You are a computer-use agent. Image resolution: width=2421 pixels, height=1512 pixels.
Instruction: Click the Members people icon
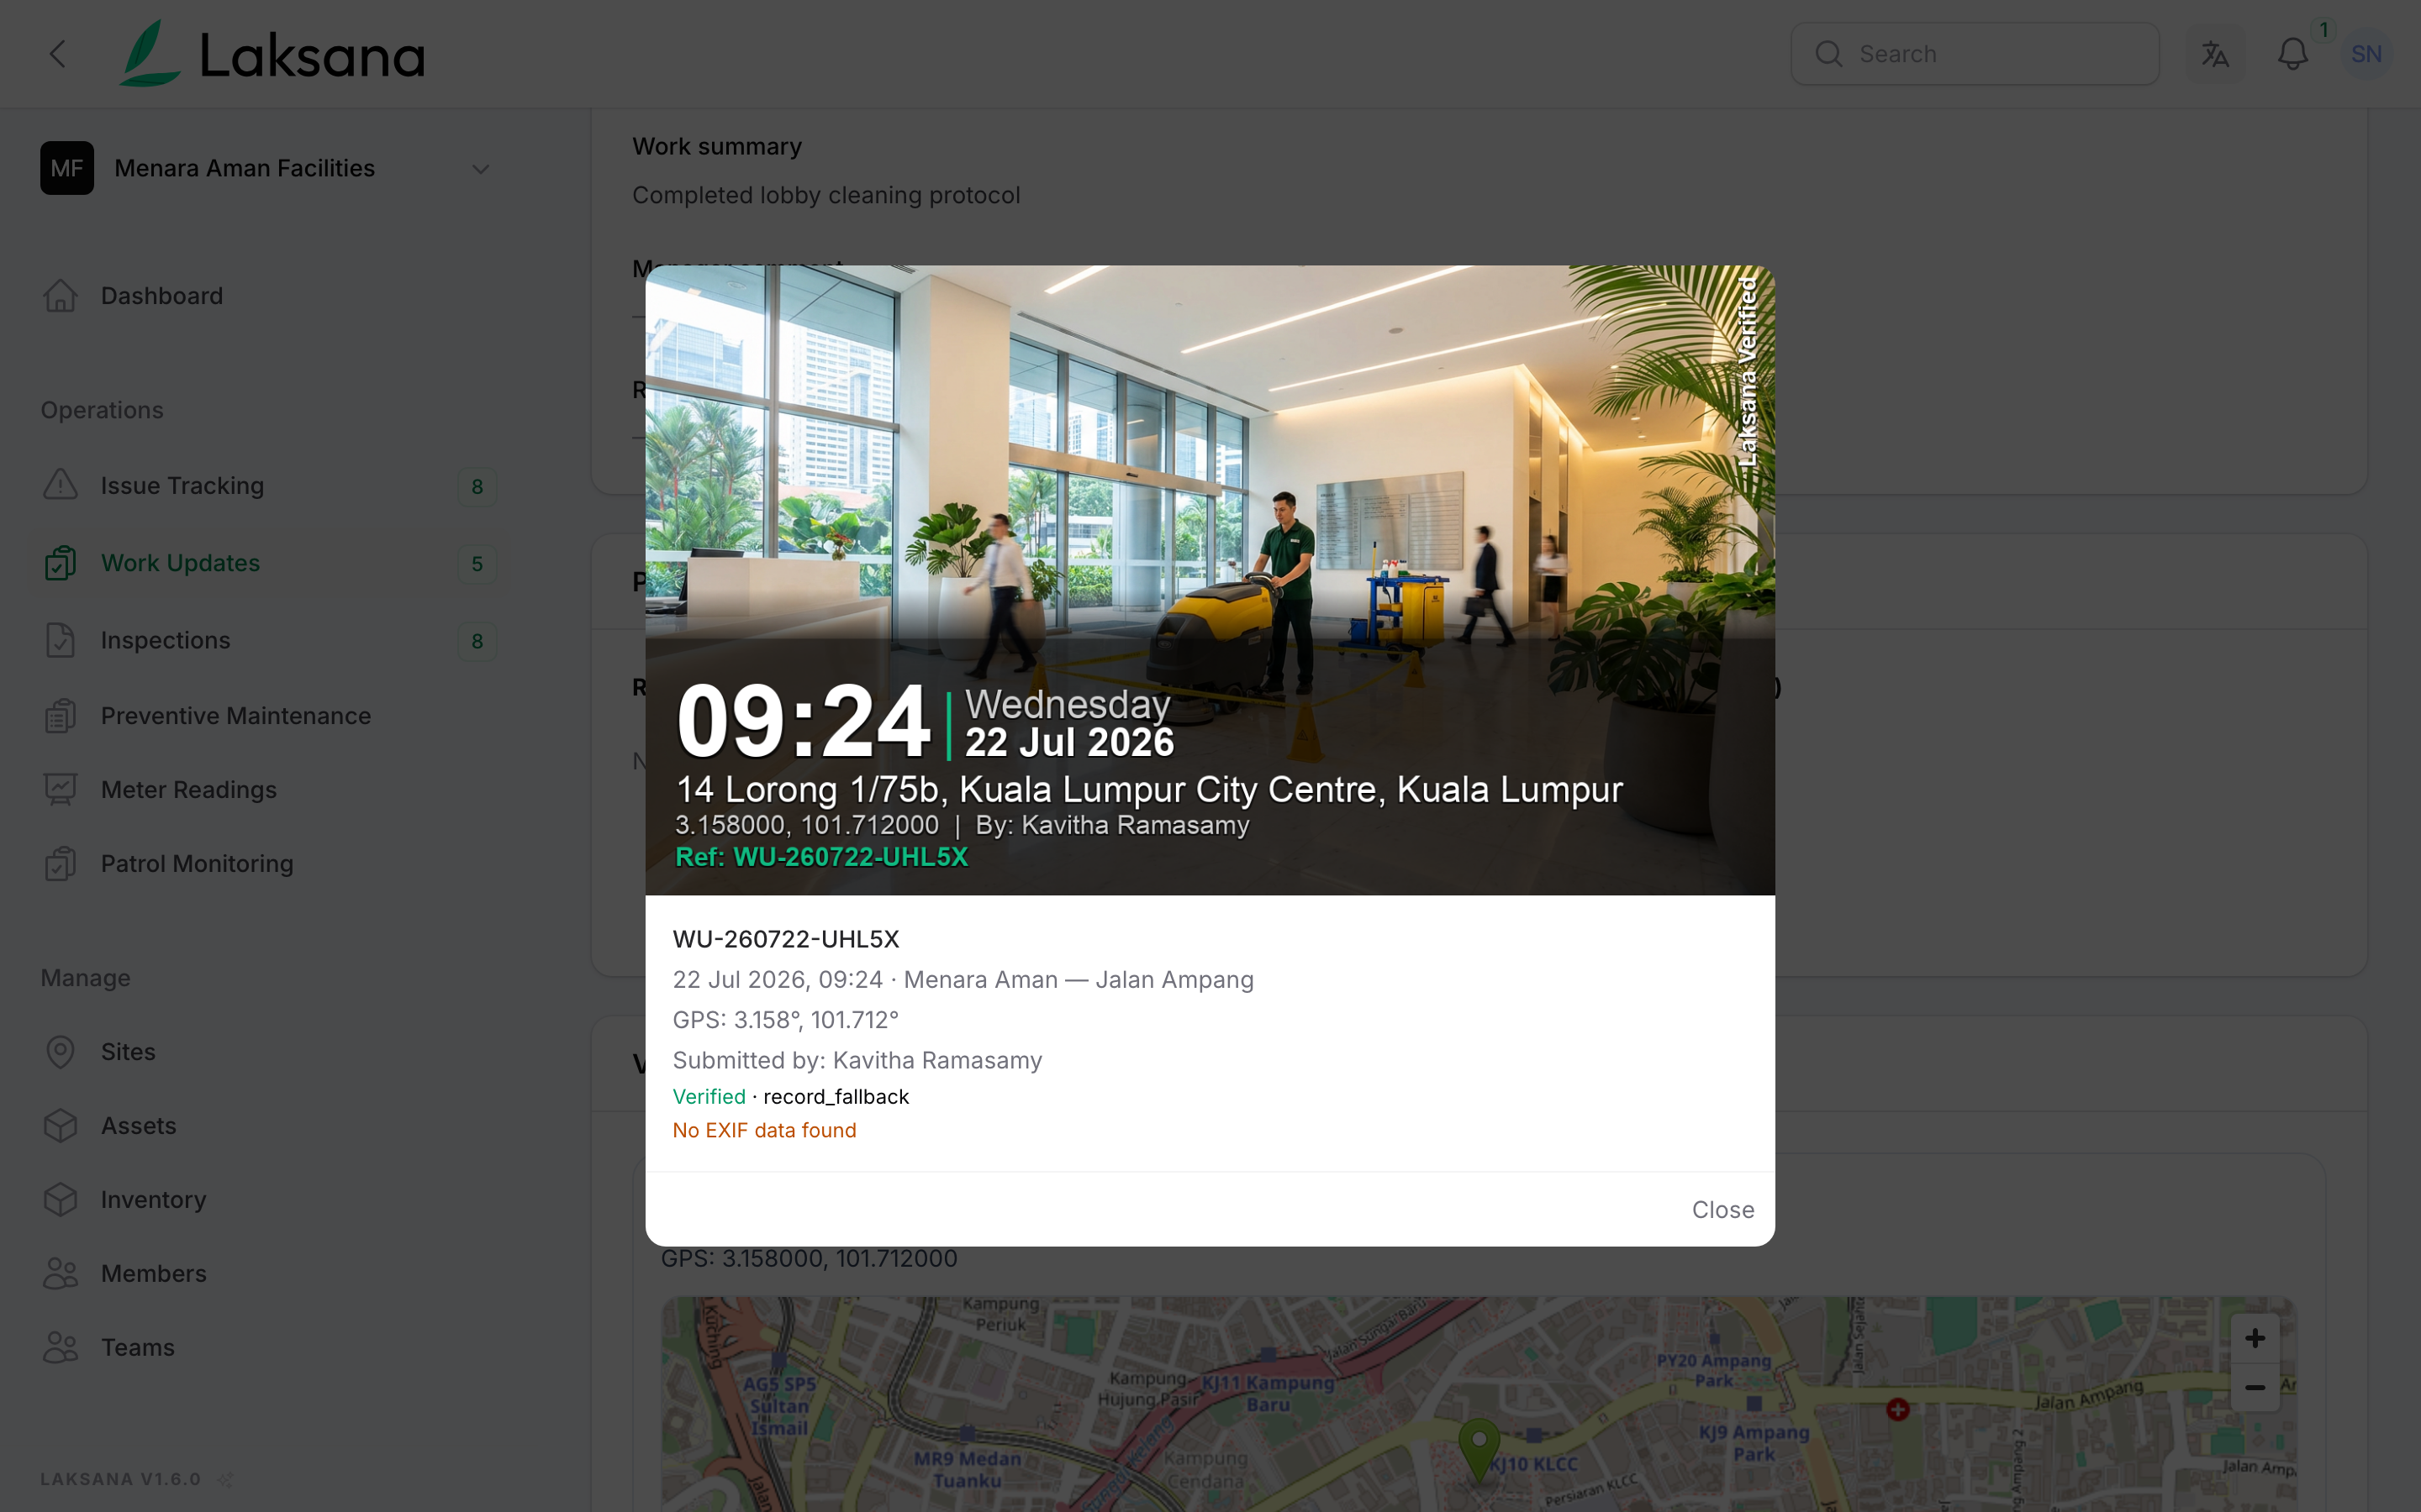[61, 1274]
